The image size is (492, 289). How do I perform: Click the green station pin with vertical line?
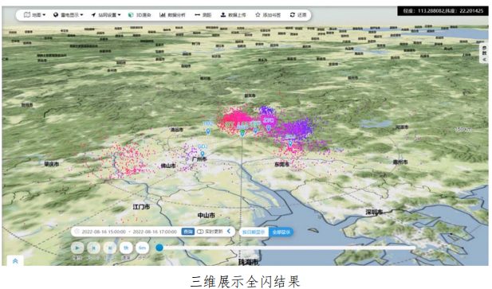point(242,134)
